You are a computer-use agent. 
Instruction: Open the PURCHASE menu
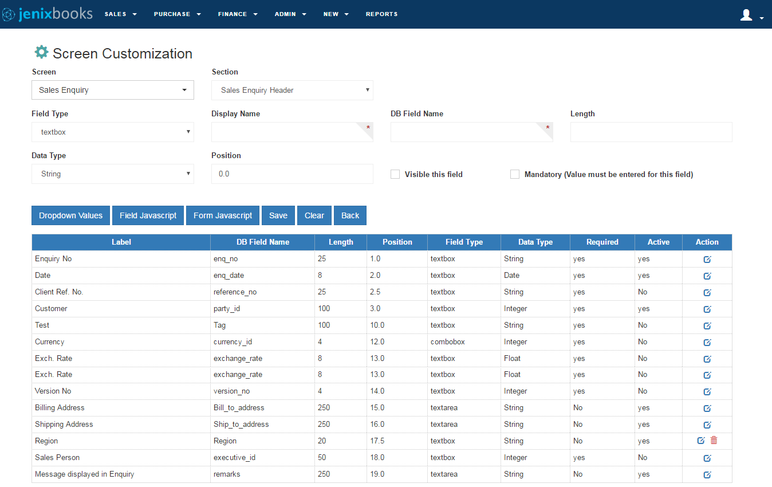click(x=178, y=14)
